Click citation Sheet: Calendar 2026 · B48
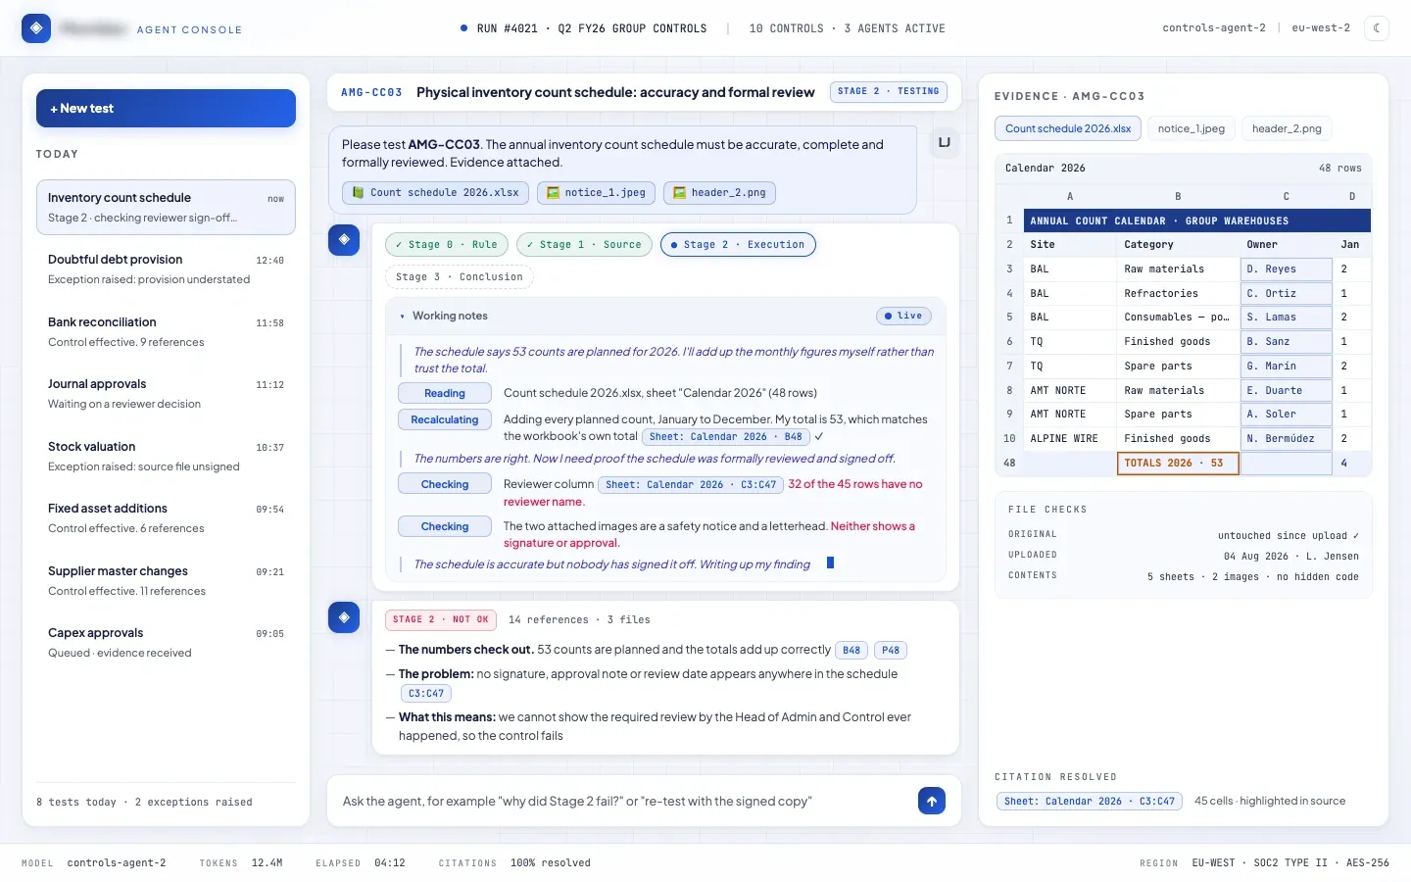 click(x=725, y=437)
